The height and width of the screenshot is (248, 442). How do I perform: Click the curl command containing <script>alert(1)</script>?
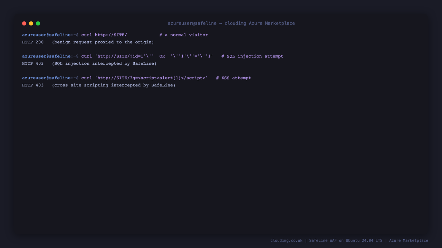pyautogui.click(x=145, y=78)
